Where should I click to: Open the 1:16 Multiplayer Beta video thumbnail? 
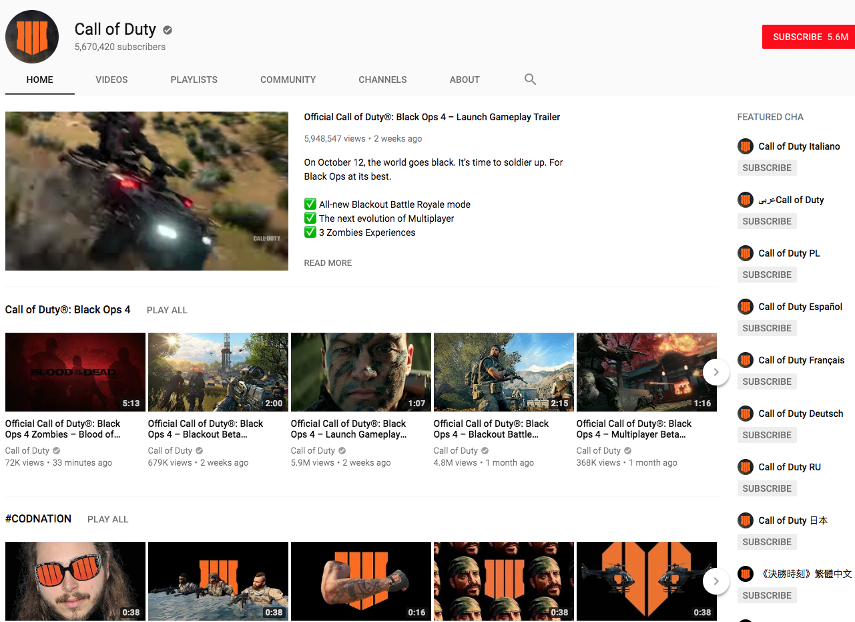coord(647,372)
